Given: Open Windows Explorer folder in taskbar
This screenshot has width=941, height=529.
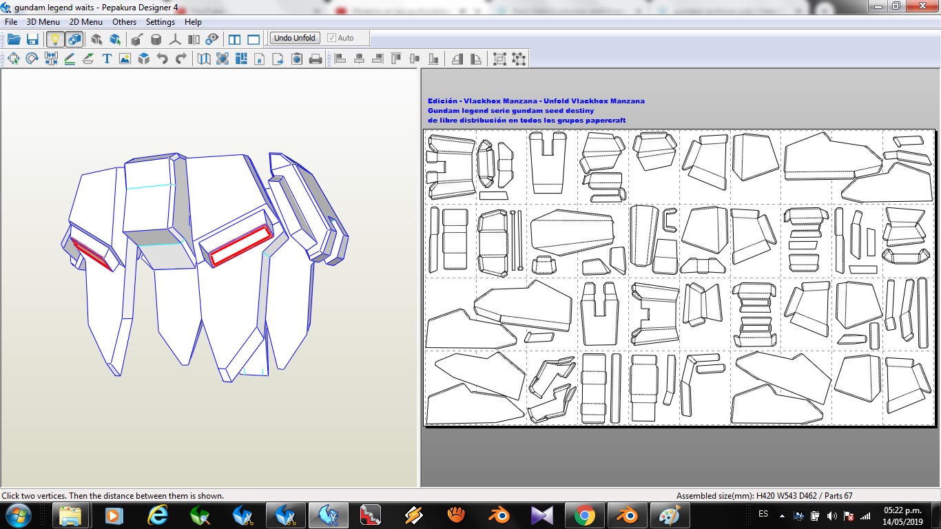Looking at the screenshot, I should [x=71, y=515].
